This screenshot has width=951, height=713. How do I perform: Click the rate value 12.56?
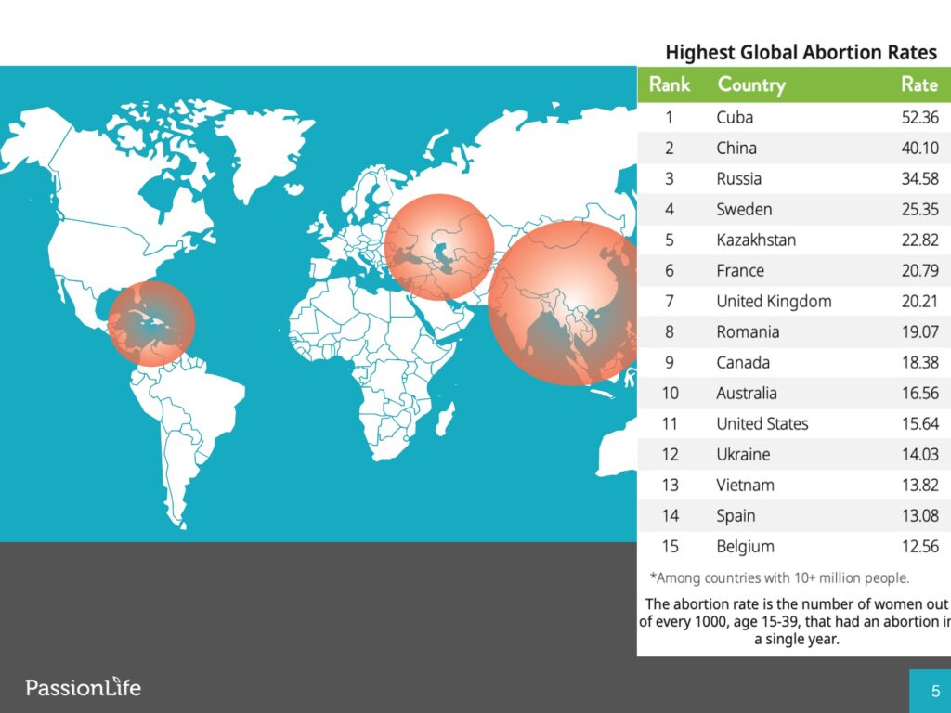point(920,546)
